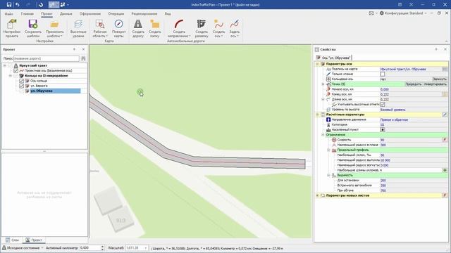Screen dimensions: 451x253
Task: Open Создать направление dropdown
Action: click(179, 28)
